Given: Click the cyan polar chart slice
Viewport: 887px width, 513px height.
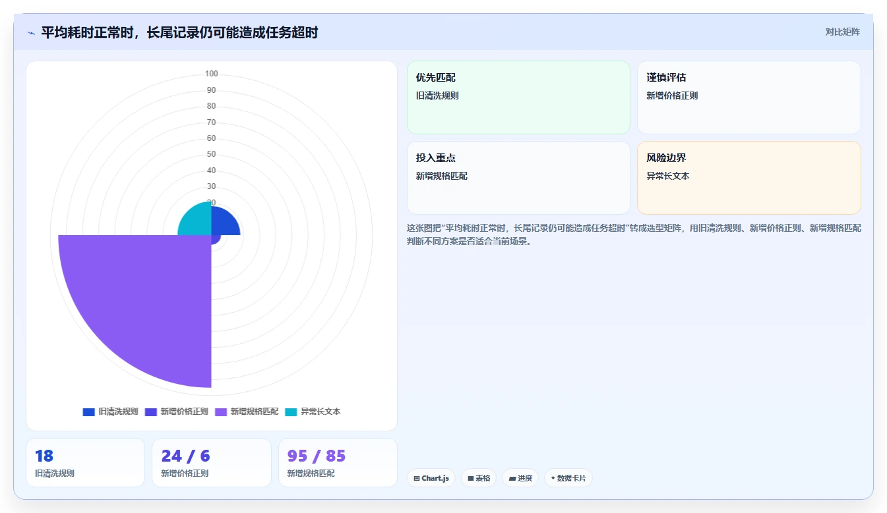Looking at the screenshot, I should [x=198, y=221].
